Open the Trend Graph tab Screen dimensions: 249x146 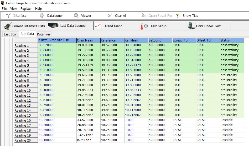coord(116,26)
